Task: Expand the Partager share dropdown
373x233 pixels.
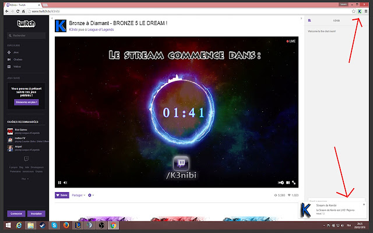Action: [x=79, y=195]
